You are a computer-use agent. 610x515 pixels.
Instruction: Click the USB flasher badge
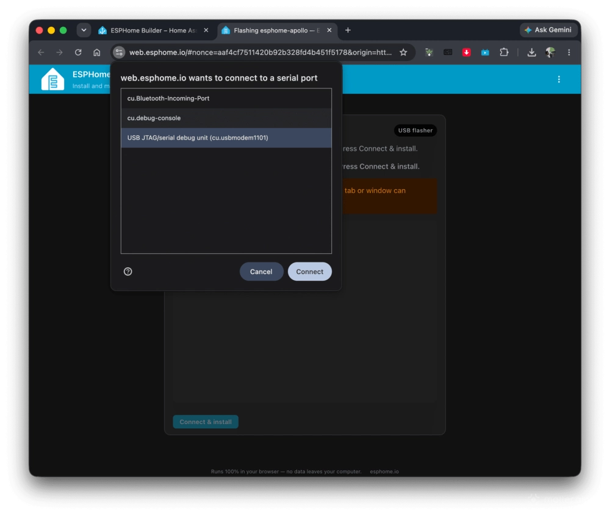(x=415, y=131)
